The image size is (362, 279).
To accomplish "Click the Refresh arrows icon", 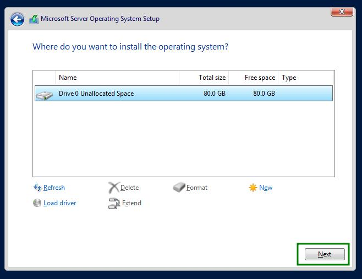I will tap(37, 187).
